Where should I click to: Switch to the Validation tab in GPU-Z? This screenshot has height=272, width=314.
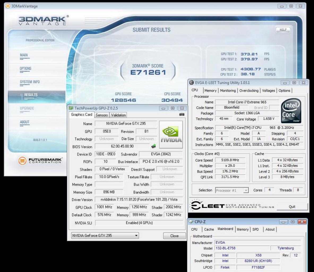click(x=118, y=115)
